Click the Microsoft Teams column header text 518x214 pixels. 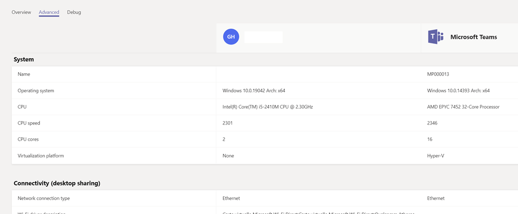[x=473, y=37]
